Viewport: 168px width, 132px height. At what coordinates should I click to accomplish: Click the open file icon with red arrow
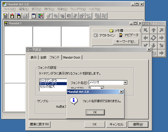(12, 16)
